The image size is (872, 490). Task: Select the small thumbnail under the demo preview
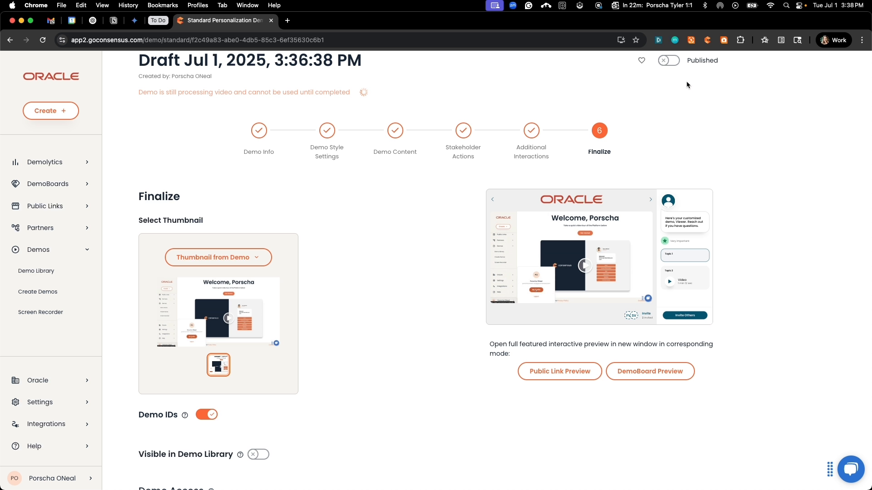[x=218, y=364]
